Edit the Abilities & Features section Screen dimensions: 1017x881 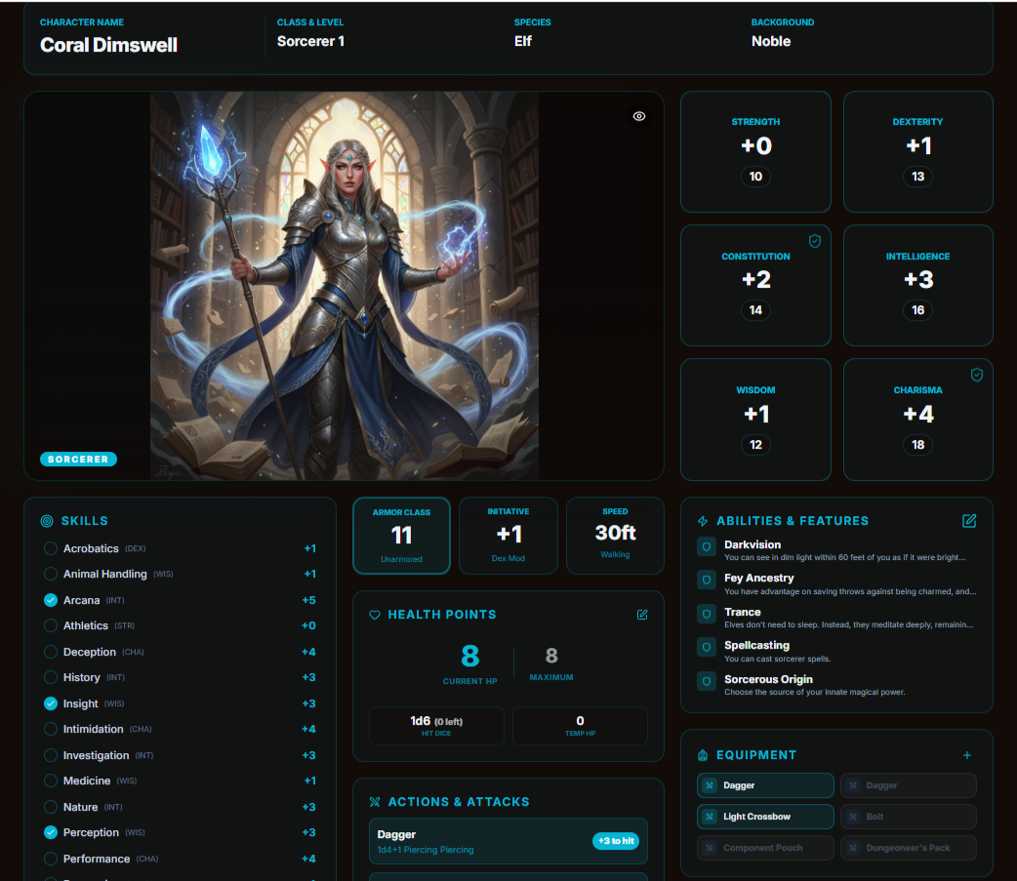[x=969, y=521]
